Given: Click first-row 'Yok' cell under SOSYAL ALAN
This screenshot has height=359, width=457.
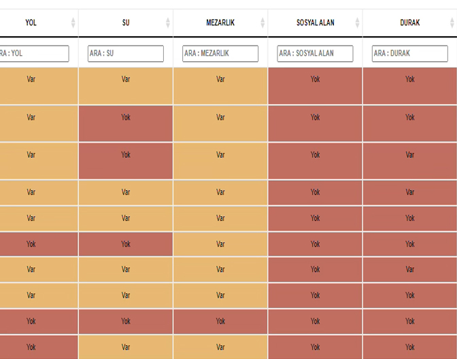Looking at the screenshot, I should (x=315, y=80).
